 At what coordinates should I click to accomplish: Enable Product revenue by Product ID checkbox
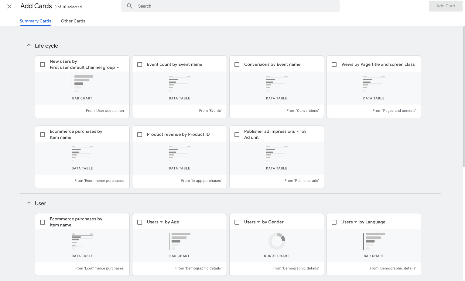pyautogui.click(x=140, y=135)
